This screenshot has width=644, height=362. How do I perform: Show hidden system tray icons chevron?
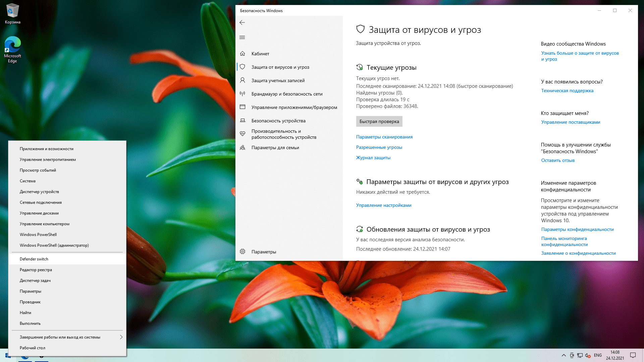tap(563, 355)
